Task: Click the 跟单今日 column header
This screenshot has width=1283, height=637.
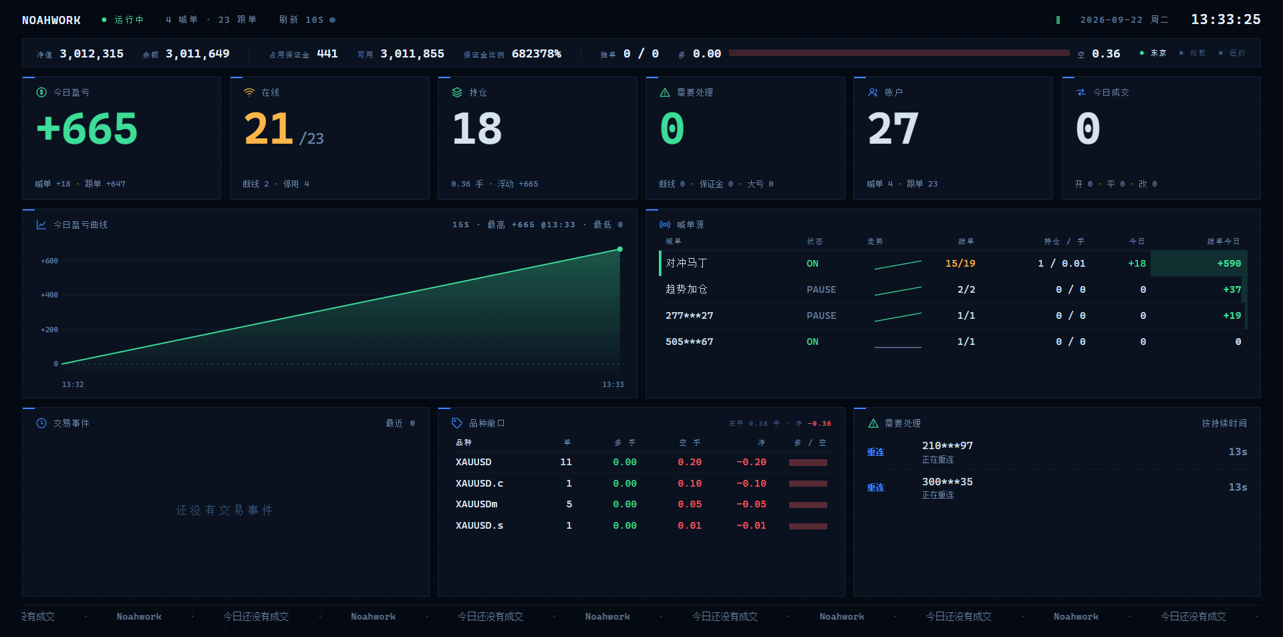Action: tap(1223, 241)
